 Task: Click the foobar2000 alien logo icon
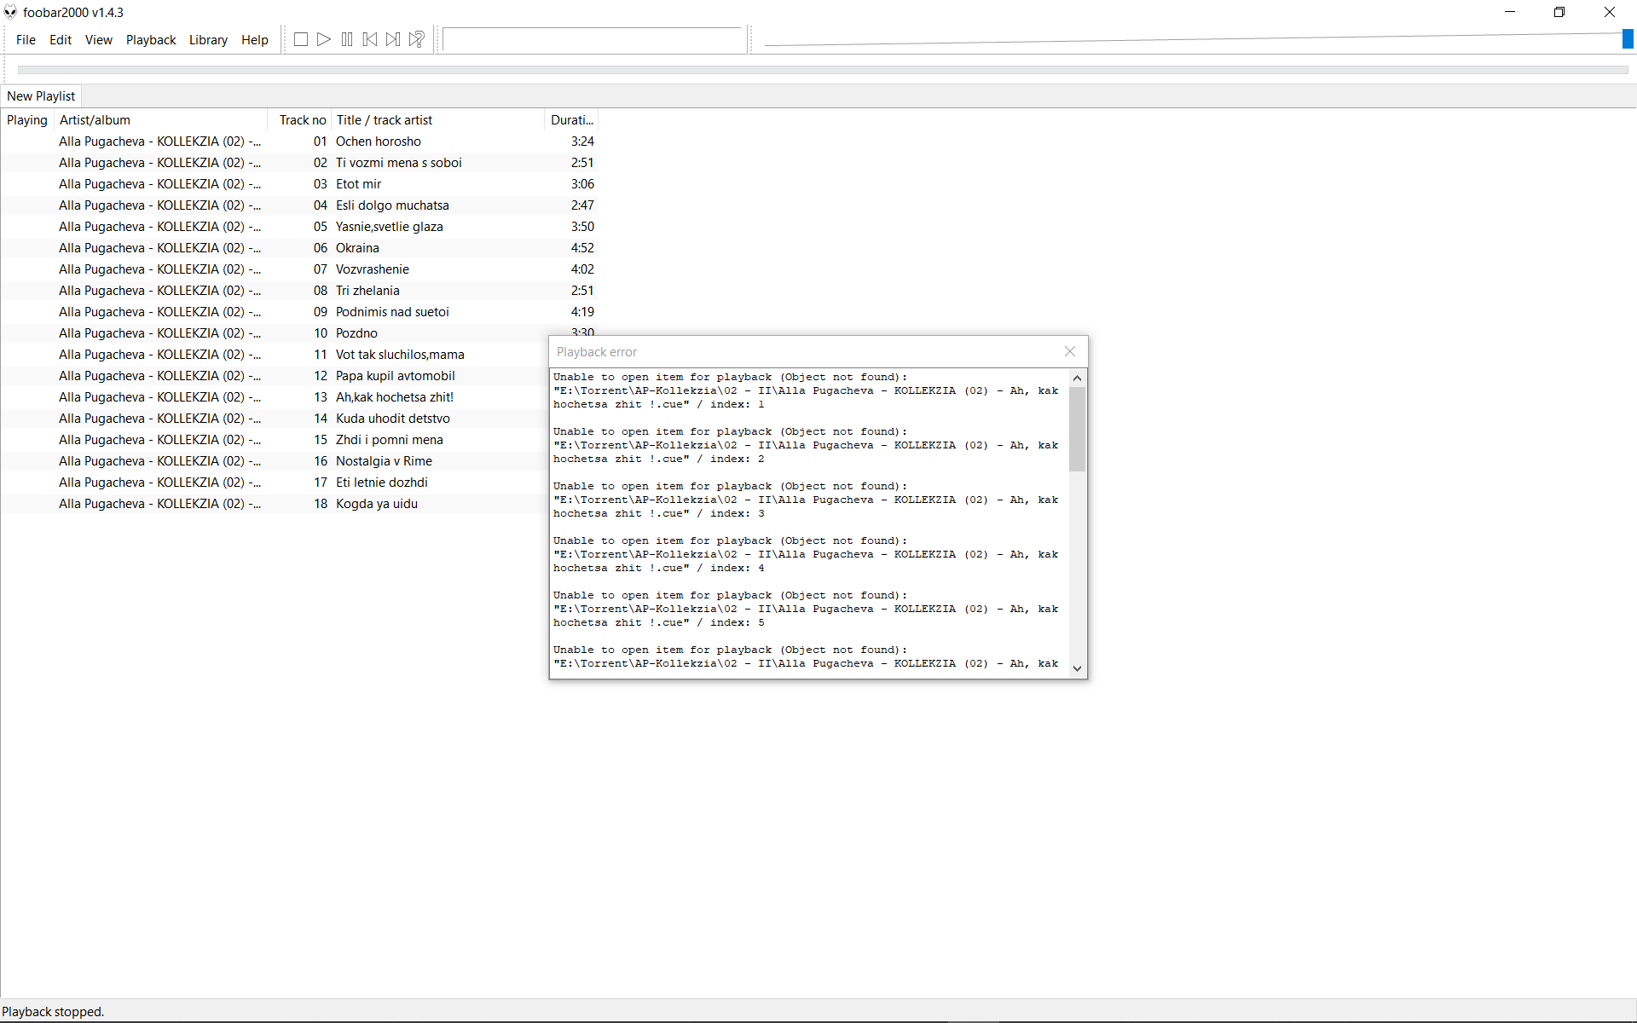coord(10,12)
